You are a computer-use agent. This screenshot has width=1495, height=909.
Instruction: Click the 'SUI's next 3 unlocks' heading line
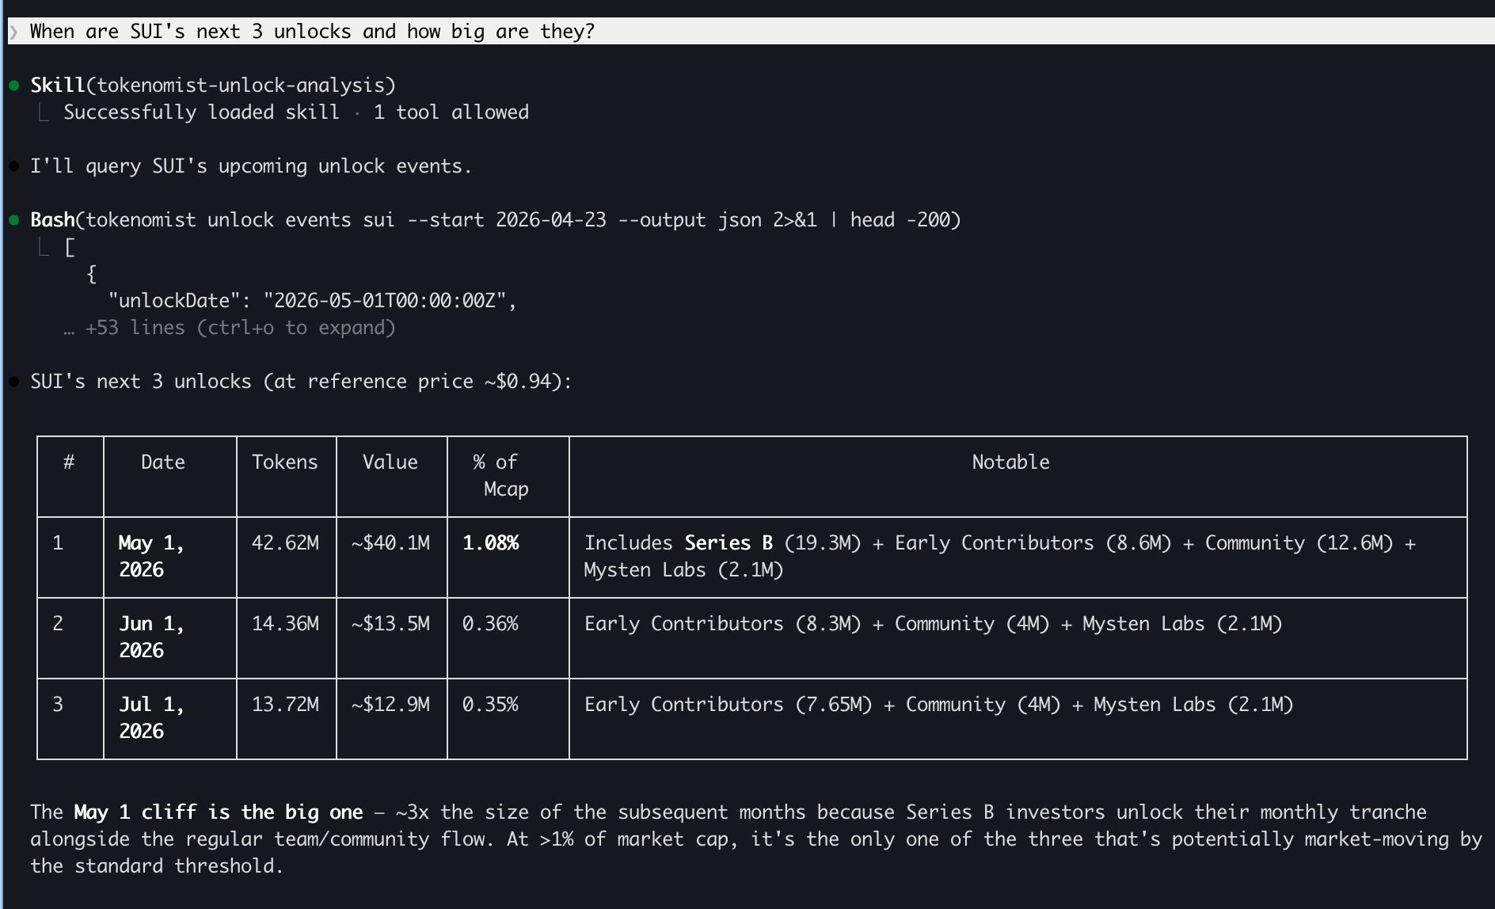(301, 382)
